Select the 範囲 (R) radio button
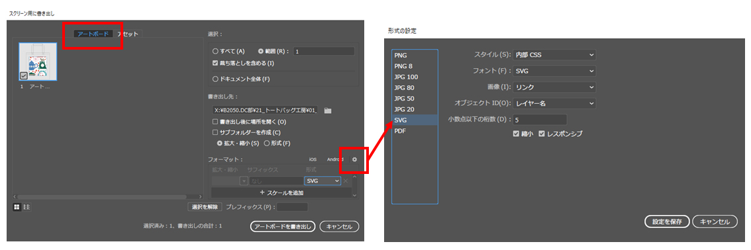The image size is (751, 250). click(261, 51)
